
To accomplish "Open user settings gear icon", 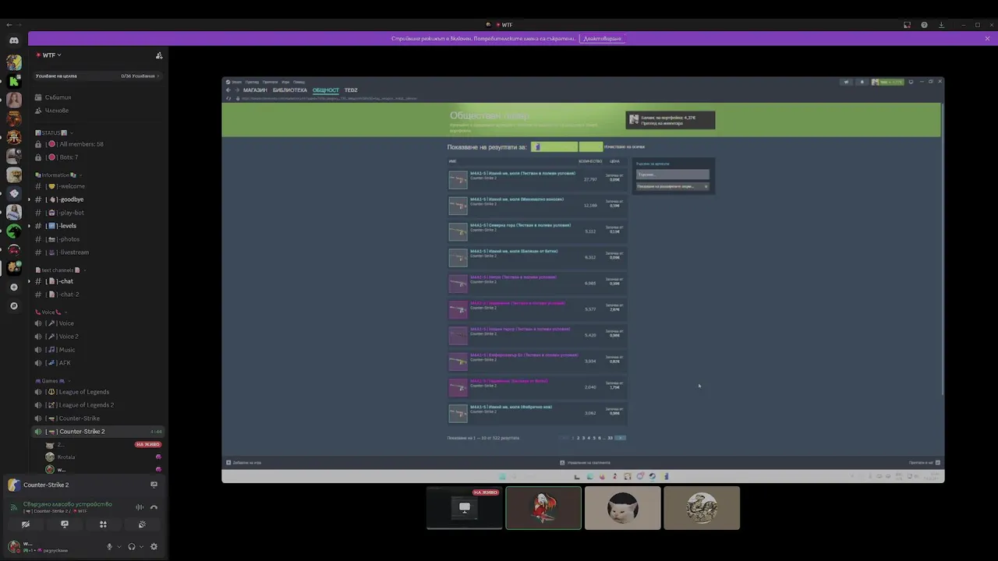I will (x=154, y=547).
